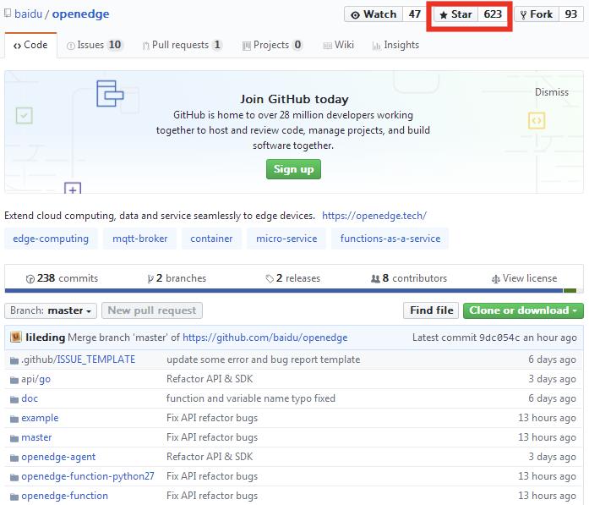Image resolution: width=589 pixels, height=505 pixels.
Task: Click the contributors people icon
Action: pos(375,278)
